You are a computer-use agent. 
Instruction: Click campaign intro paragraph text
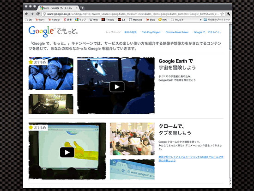(x=125, y=46)
